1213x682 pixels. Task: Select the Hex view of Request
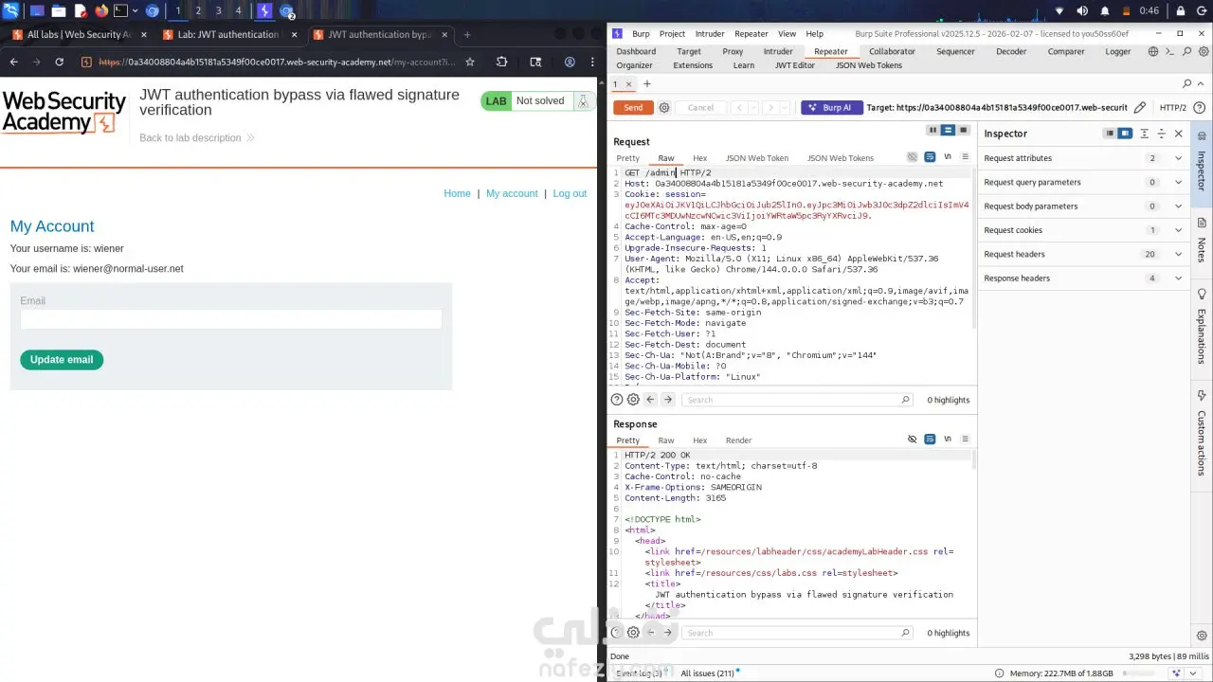pos(699,158)
